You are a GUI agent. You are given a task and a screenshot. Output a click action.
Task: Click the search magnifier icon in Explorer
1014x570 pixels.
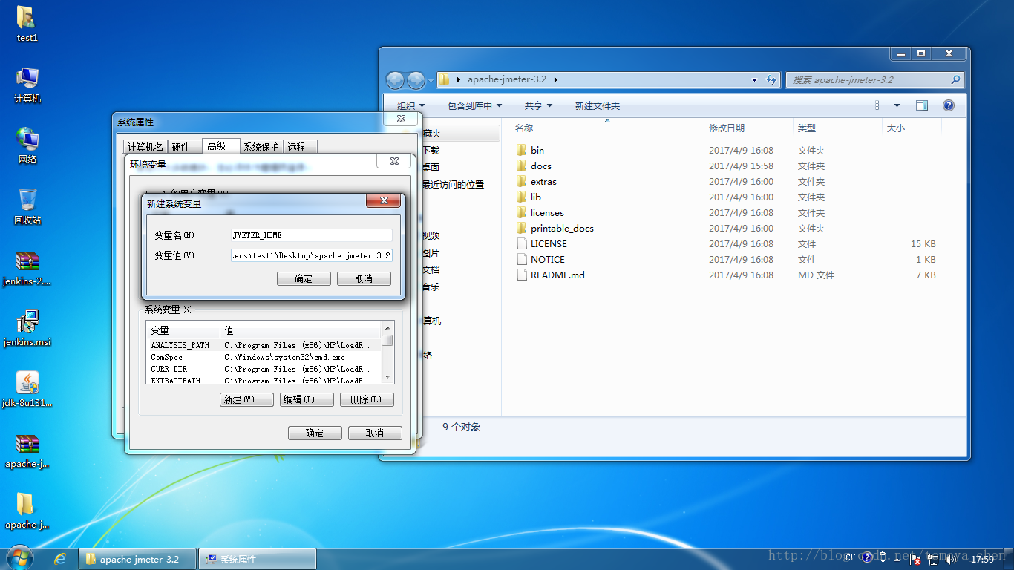[956, 79]
